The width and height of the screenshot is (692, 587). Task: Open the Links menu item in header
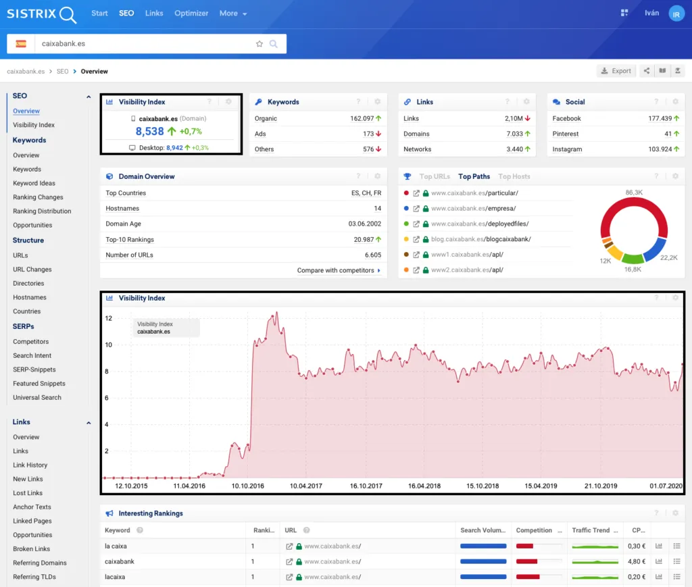tap(154, 14)
